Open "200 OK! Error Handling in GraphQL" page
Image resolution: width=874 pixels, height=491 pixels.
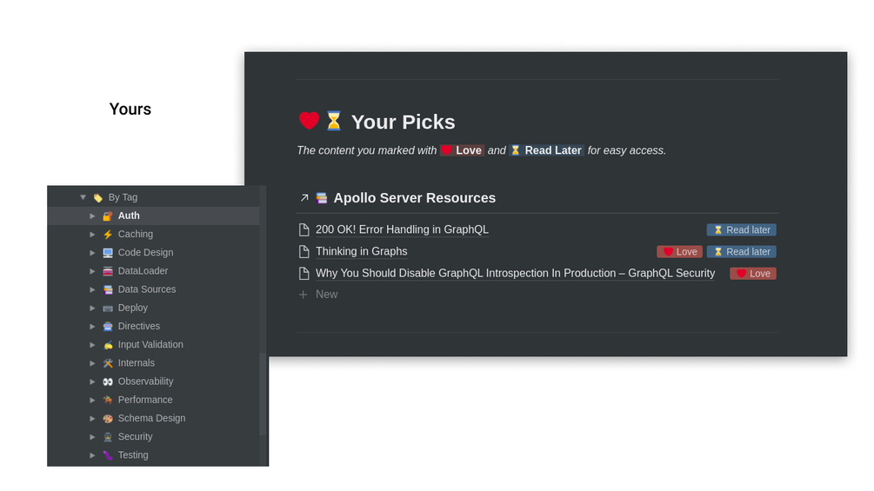tap(402, 230)
